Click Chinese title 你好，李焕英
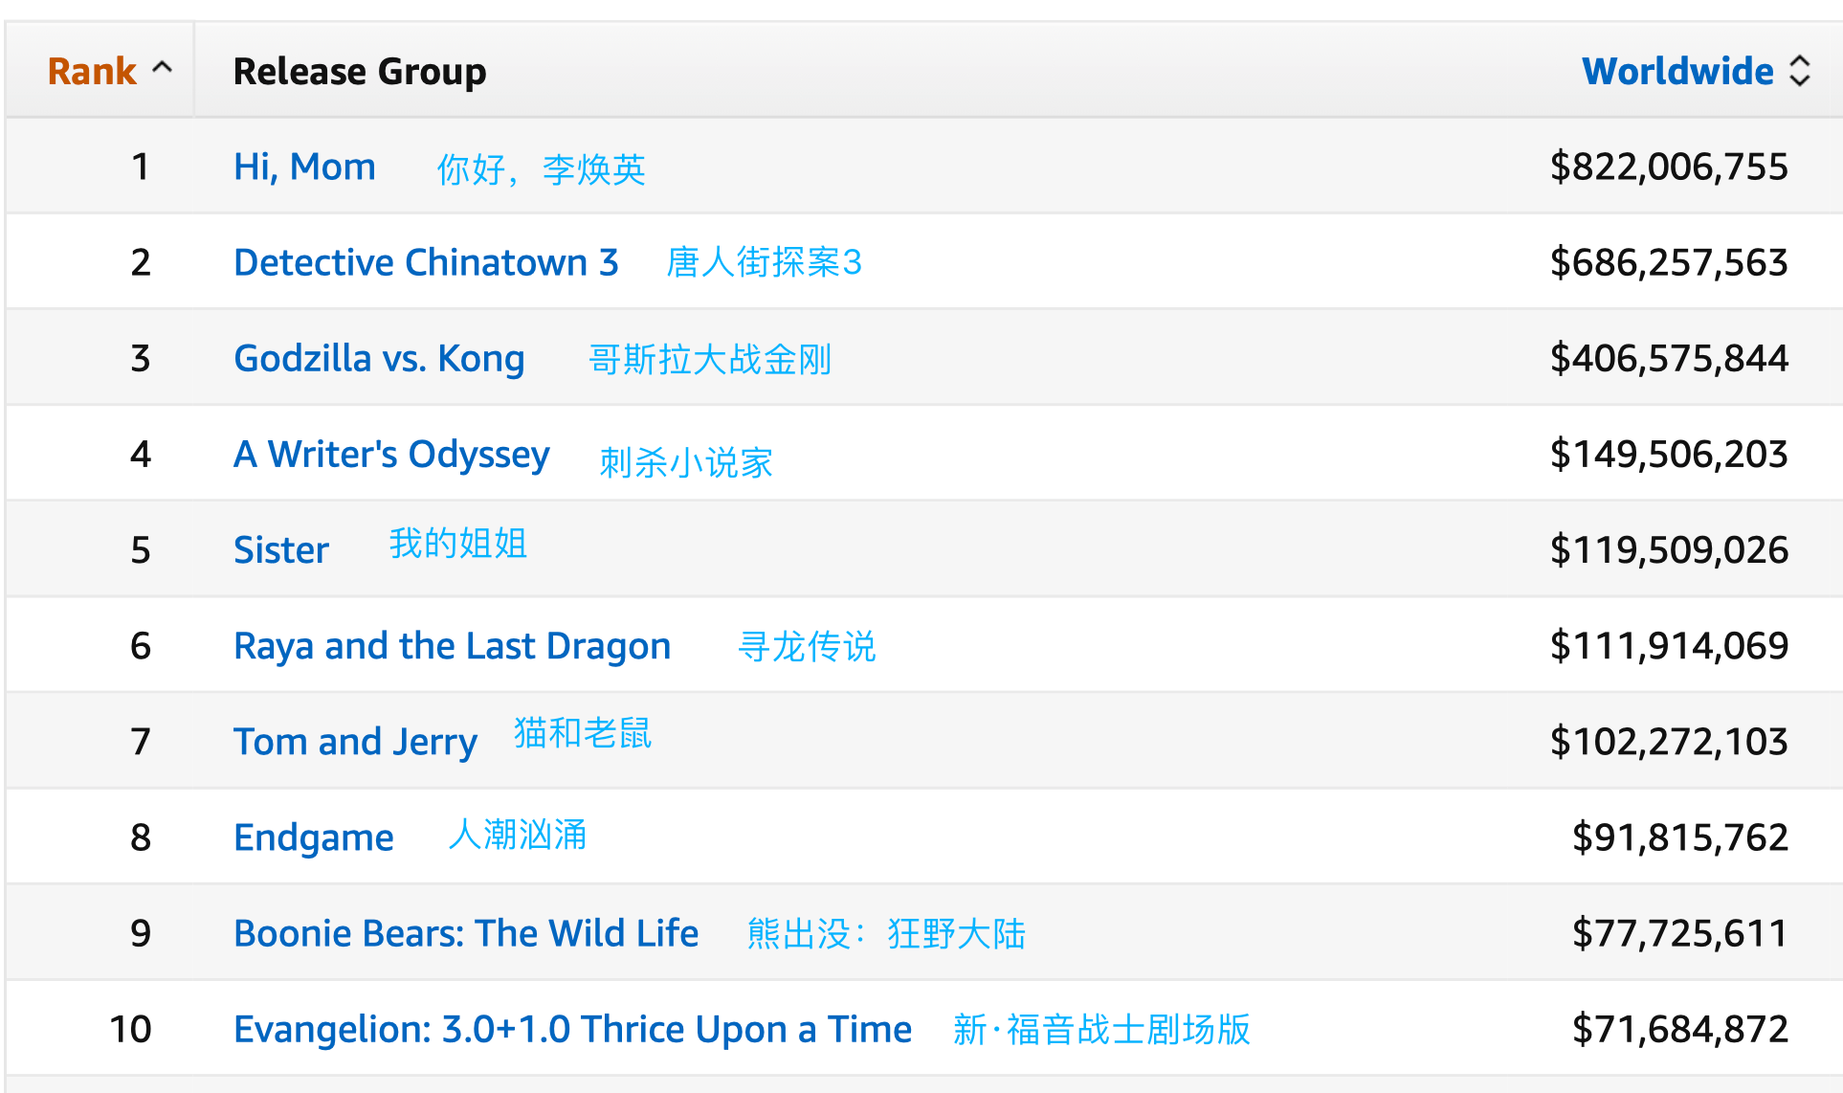Viewport: 1843px width, 1093px height. [x=542, y=169]
